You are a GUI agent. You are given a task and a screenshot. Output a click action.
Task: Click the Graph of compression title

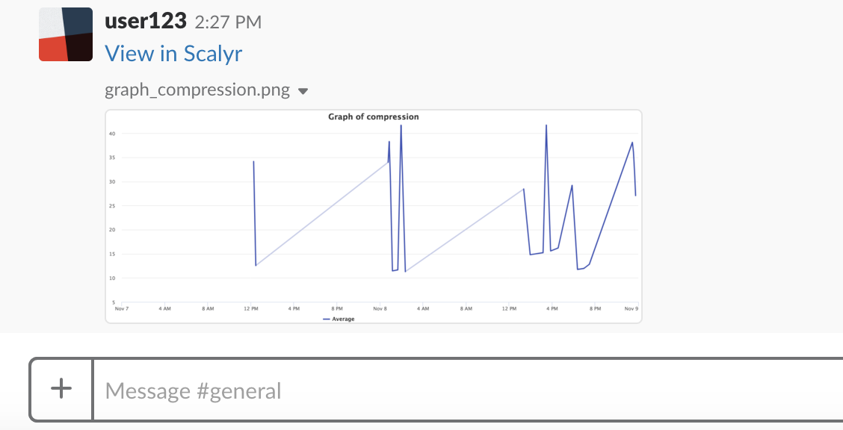click(374, 117)
